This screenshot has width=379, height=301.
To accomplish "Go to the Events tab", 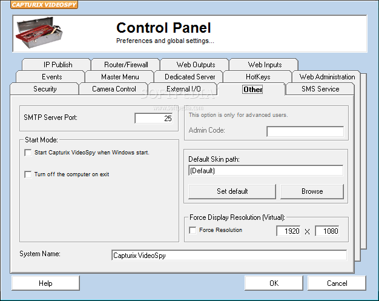I will coord(51,77).
